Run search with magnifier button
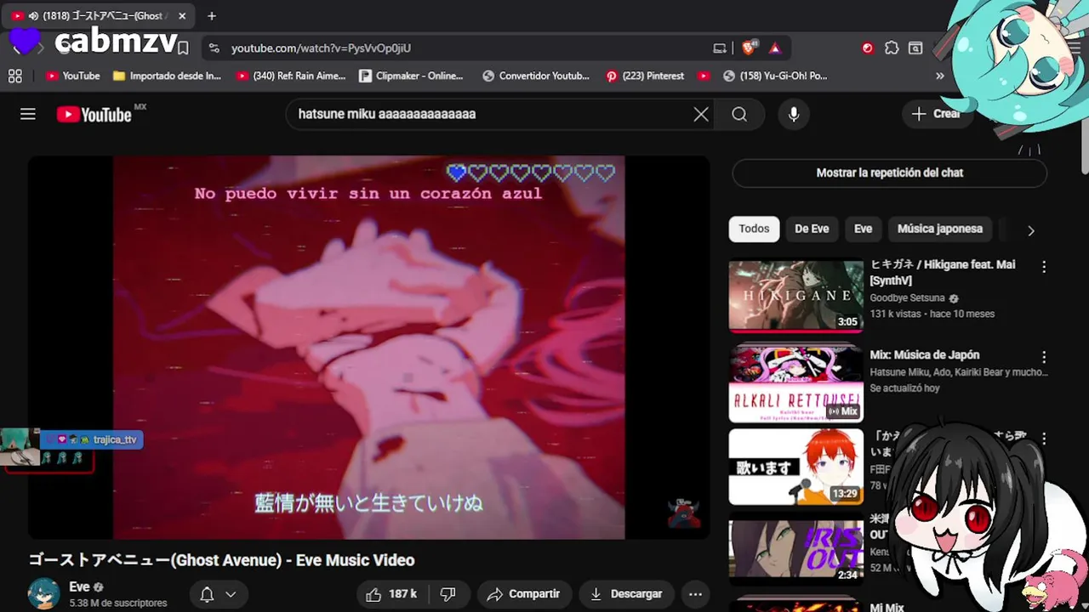The width and height of the screenshot is (1089, 612). point(739,114)
